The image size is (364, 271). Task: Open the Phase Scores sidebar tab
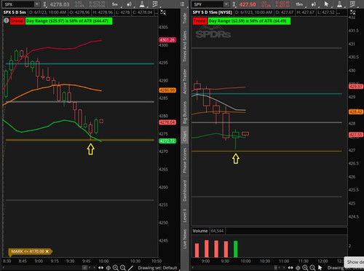pos(185,160)
